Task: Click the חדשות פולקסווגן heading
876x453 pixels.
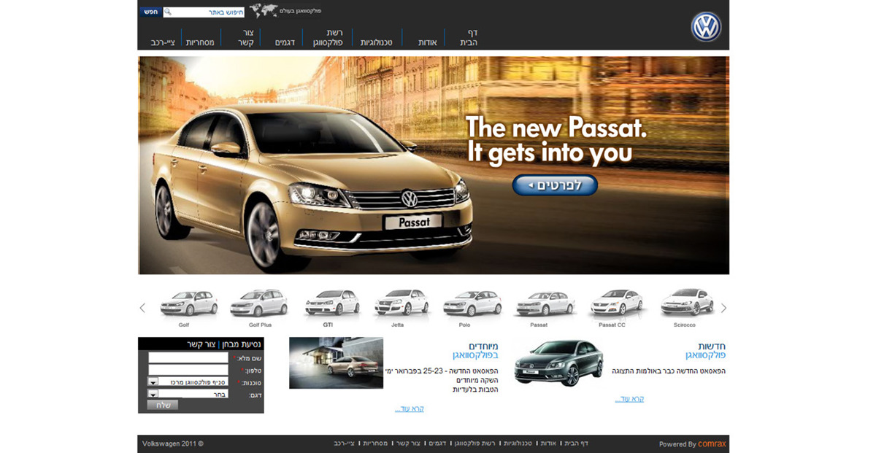Action: pos(706,351)
